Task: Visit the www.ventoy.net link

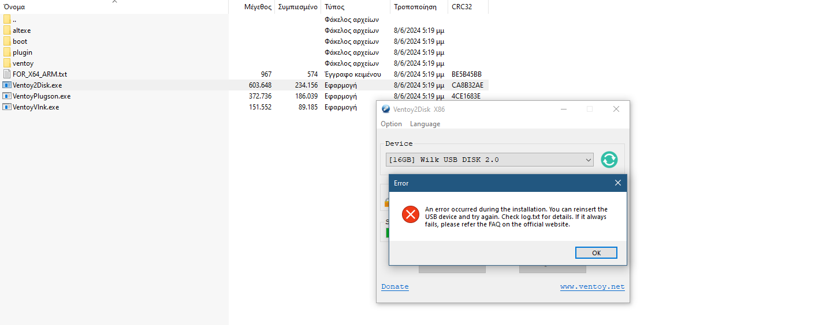Action: point(592,287)
